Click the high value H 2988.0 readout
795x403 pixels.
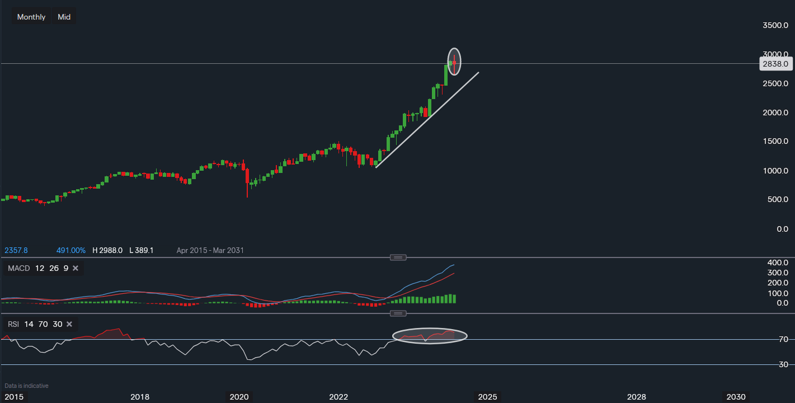point(107,250)
